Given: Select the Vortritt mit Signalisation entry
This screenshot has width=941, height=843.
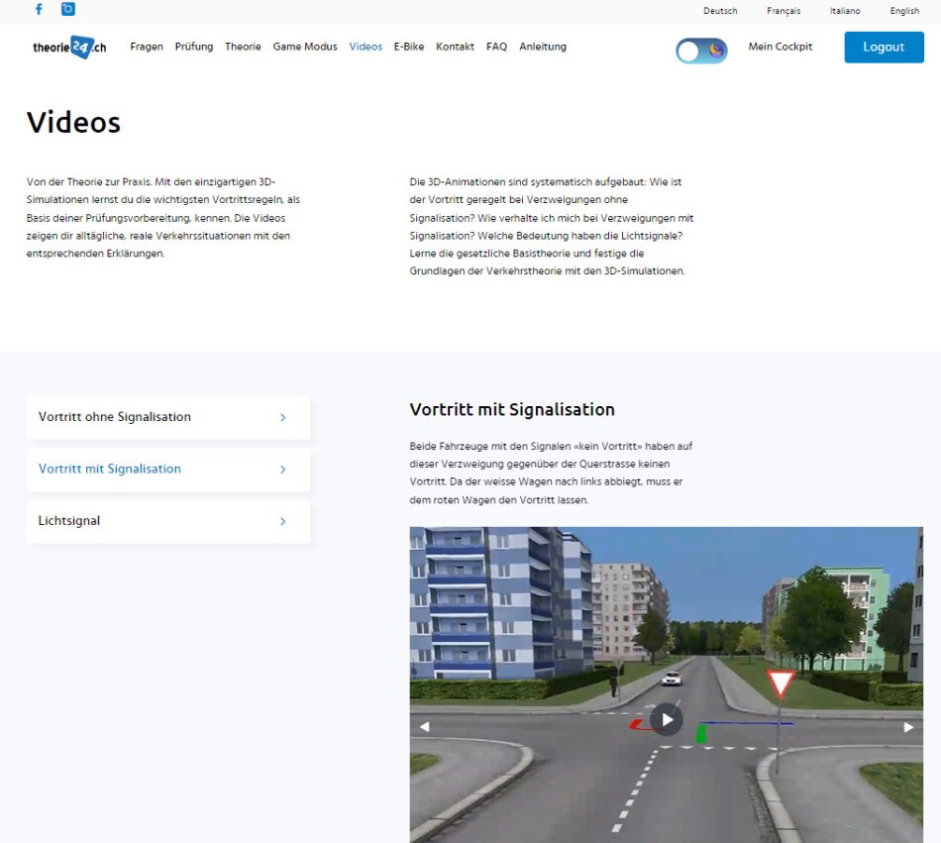Looking at the screenshot, I should point(168,470).
